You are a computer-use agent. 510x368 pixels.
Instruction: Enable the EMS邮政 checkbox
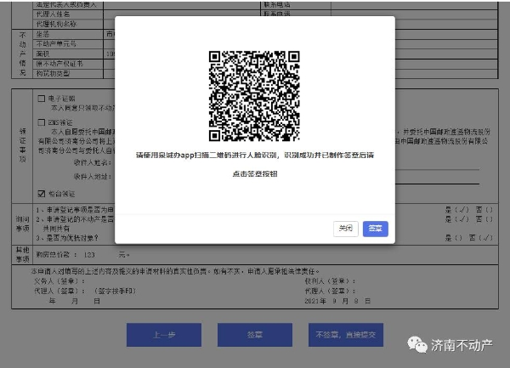coord(41,122)
